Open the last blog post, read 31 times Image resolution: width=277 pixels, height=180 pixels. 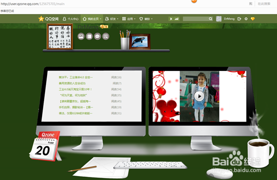coord(75,113)
